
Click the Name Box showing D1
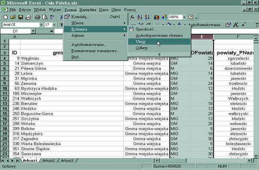click(15, 31)
